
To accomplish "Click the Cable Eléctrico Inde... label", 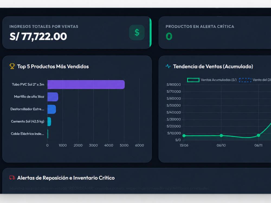I will coord(27,134).
